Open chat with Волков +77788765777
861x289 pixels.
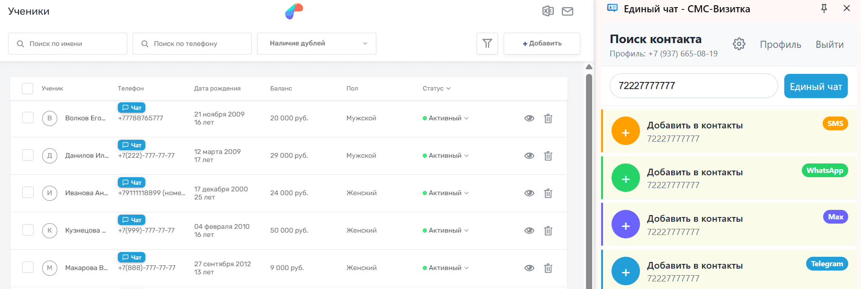click(132, 108)
